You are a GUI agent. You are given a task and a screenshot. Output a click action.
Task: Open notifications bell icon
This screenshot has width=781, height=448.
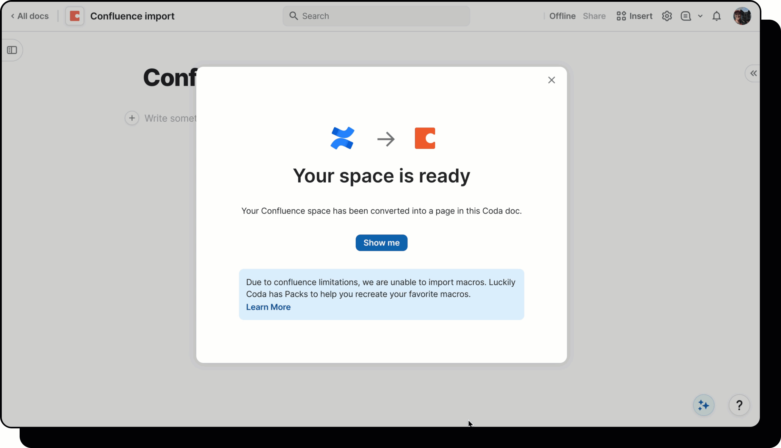pyautogui.click(x=716, y=16)
